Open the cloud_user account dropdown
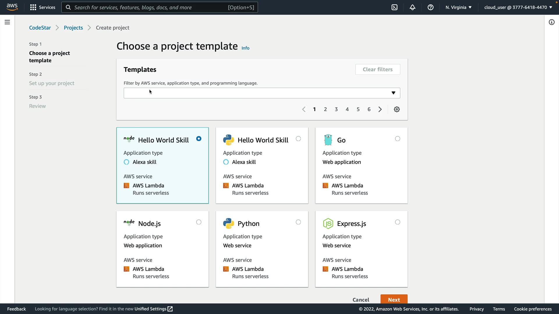The image size is (559, 314). [x=518, y=7]
